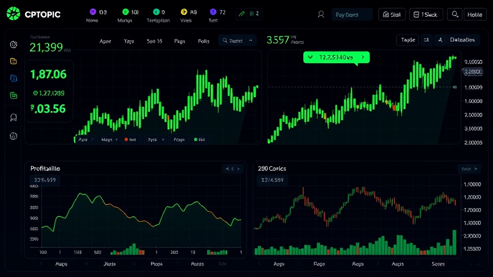
Task: Click the Tajde button
Action: pyautogui.click(x=408, y=40)
